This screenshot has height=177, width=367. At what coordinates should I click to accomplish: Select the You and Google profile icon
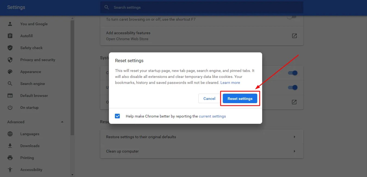click(x=10, y=24)
